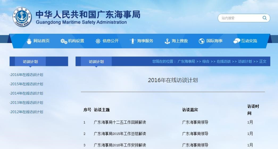Click the chat bubbles icon beside 互动交流
Image resolution: width=278 pixels, height=149 pixels.
pos(236,41)
